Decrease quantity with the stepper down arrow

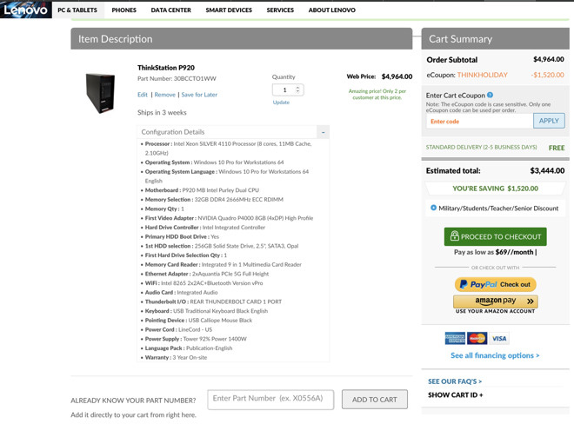tap(297, 91)
